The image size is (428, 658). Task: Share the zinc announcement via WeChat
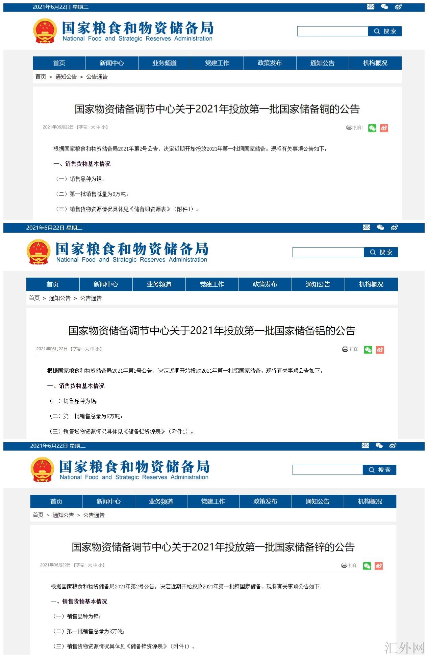coord(367,566)
